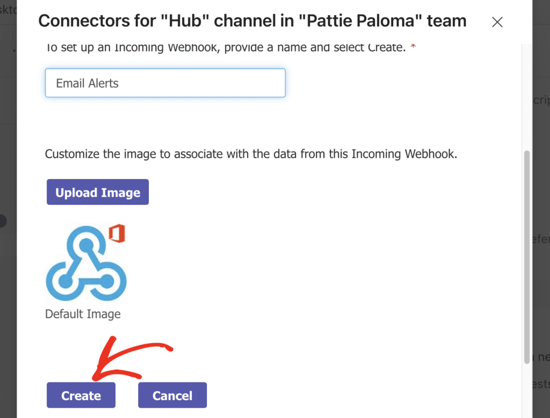550x418 pixels.
Task: Click the Create button under the red arrow
Action: (x=81, y=395)
